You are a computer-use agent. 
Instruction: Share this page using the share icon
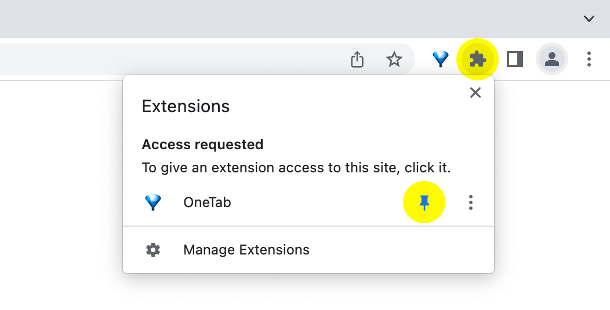(x=357, y=59)
